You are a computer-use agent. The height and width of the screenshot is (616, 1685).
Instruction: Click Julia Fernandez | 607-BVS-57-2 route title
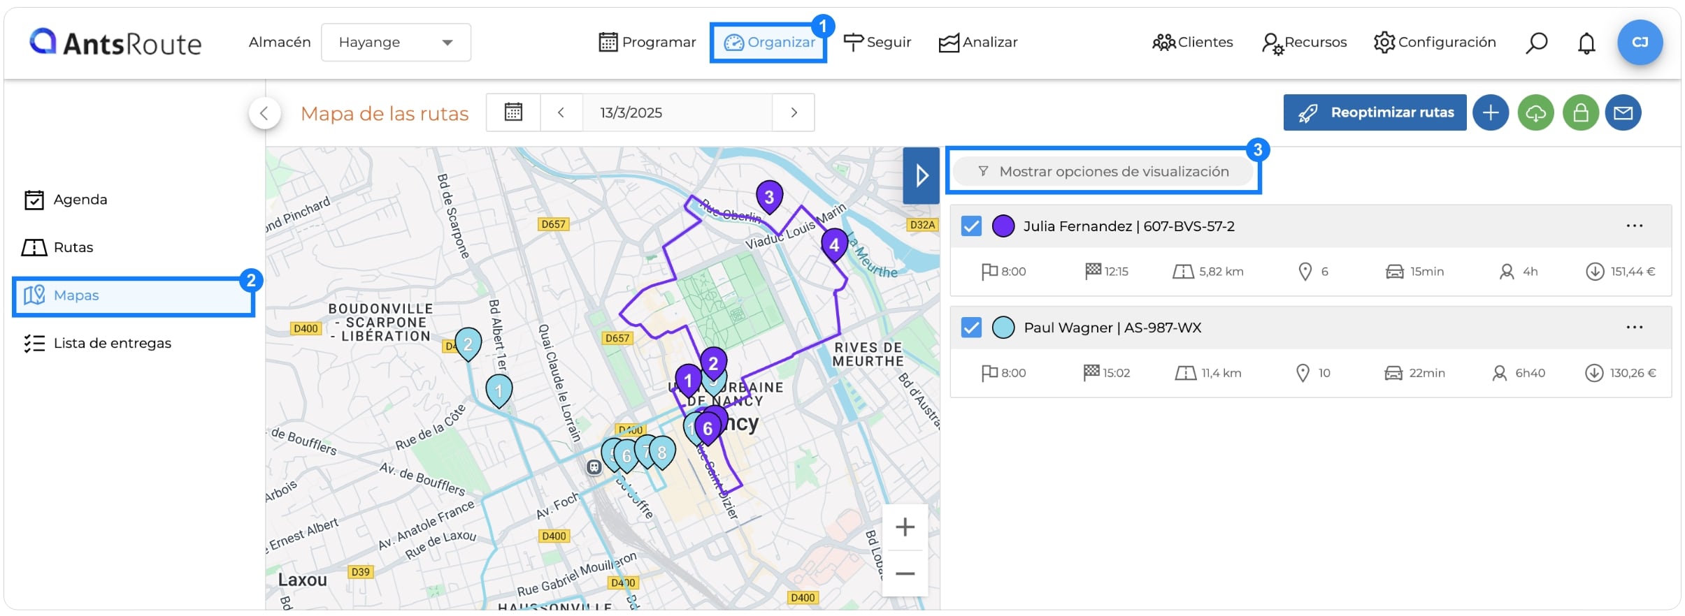tap(1128, 226)
